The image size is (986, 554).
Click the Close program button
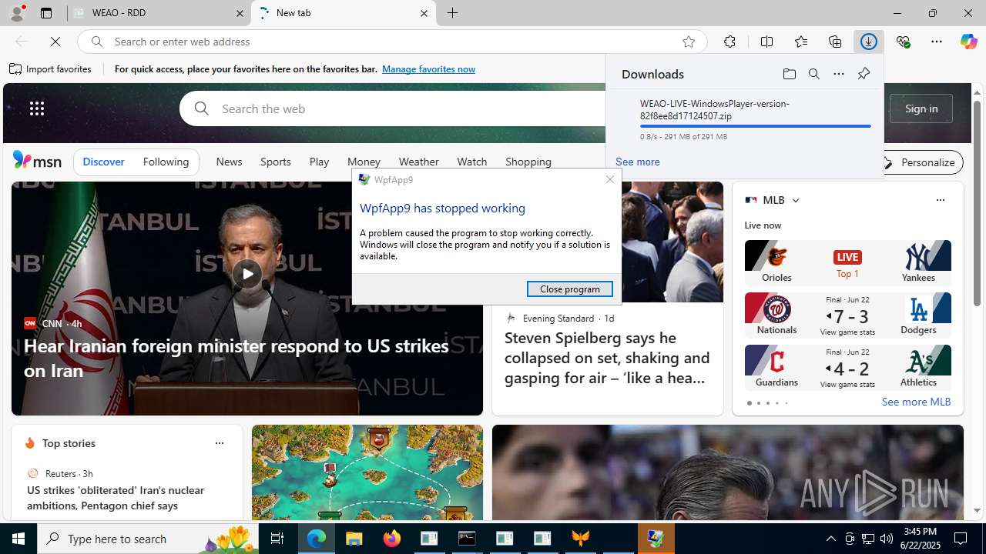point(569,289)
